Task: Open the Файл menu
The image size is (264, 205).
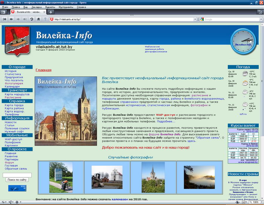Action: (5, 7)
